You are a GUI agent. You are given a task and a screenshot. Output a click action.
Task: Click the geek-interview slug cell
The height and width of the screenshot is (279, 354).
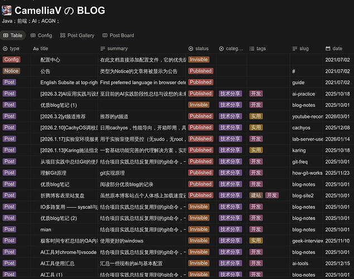(307, 241)
